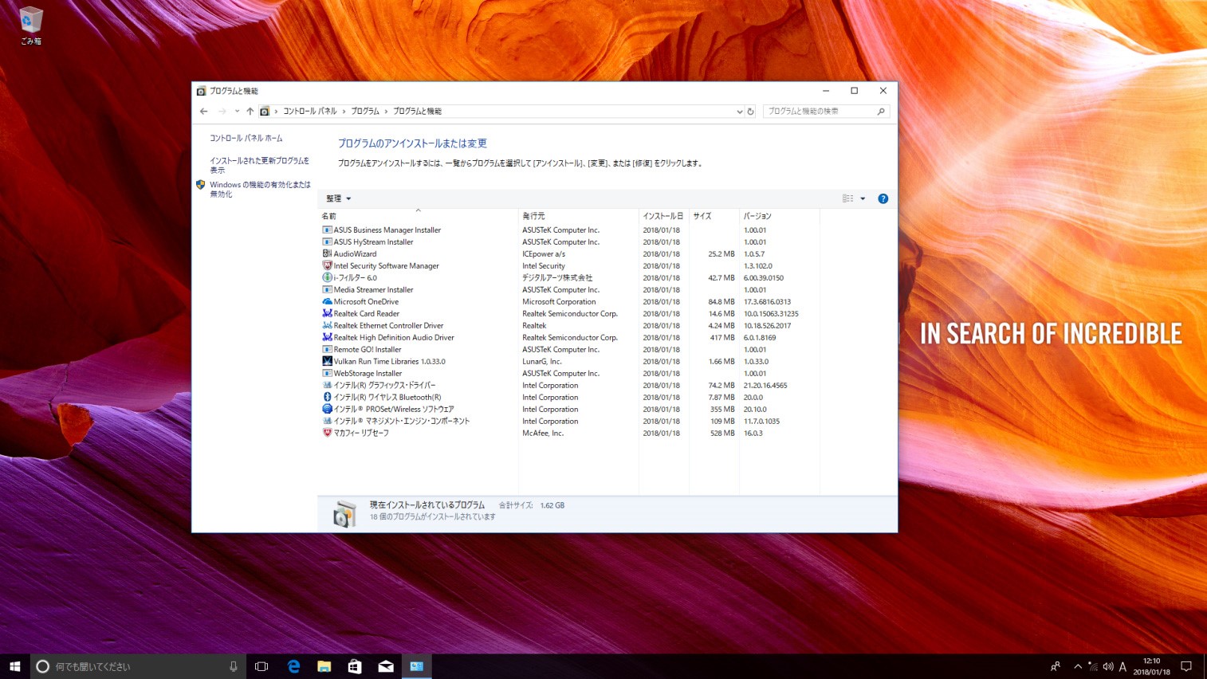Image resolution: width=1207 pixels, height=679 pixels.
Task: Go up one level with the Up arrow
Action: coord(250,112)
